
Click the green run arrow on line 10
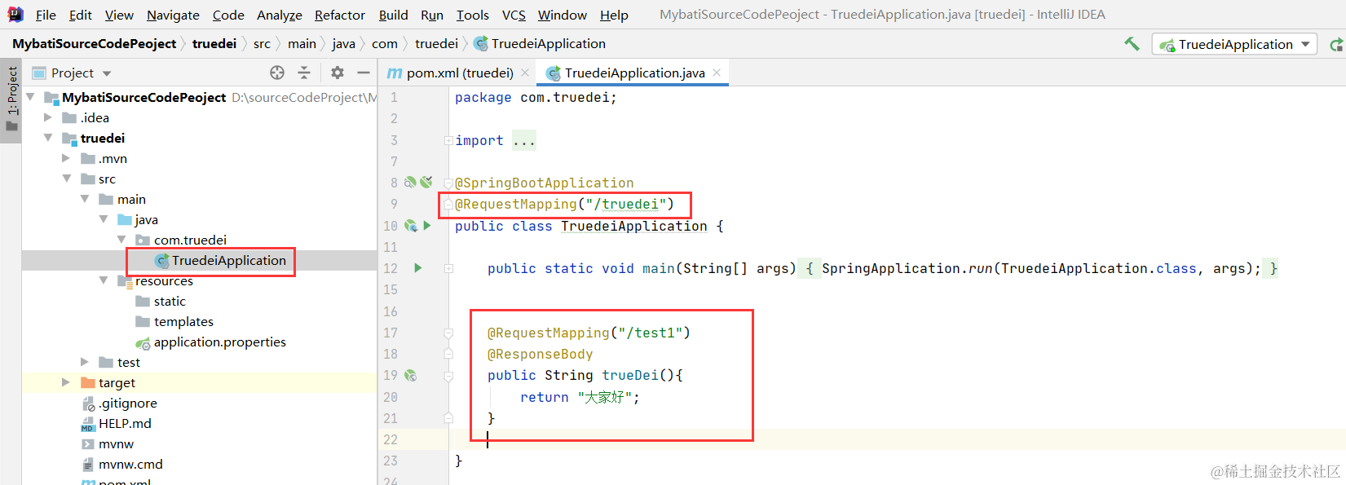coord(426,226)
